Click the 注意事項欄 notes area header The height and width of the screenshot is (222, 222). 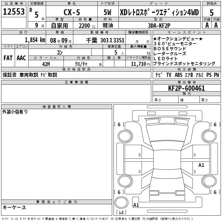(x=76, y=82)
